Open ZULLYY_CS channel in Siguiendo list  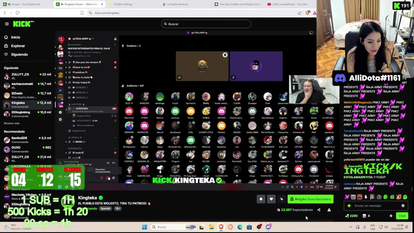point(27,76)
